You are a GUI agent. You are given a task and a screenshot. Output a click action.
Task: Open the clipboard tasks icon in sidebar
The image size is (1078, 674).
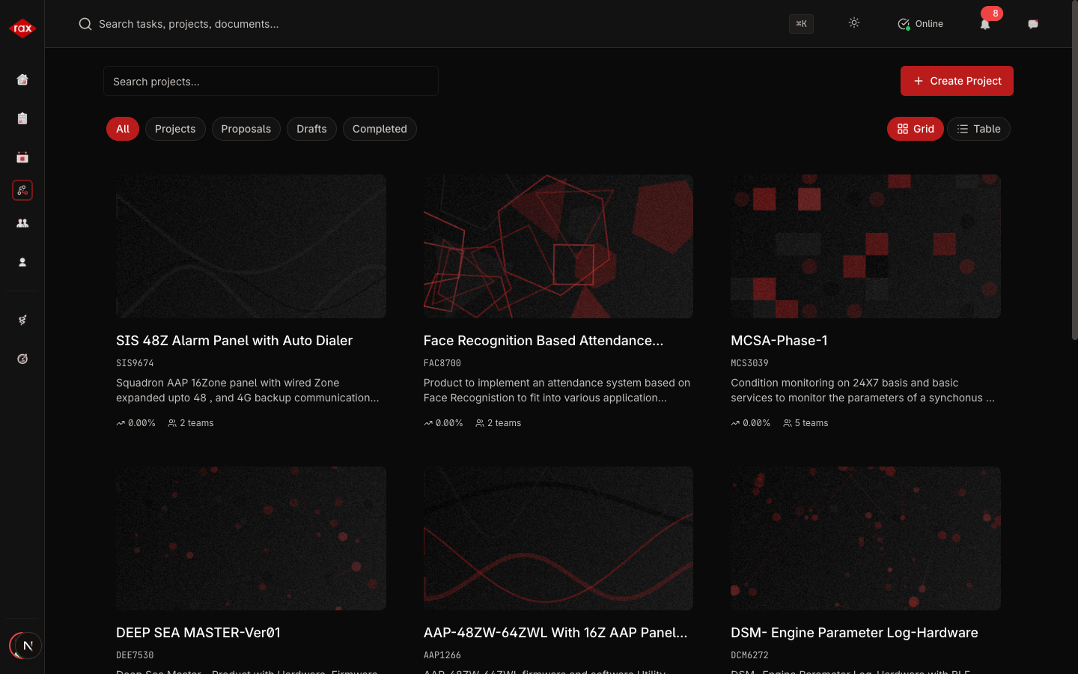point(22,118)
